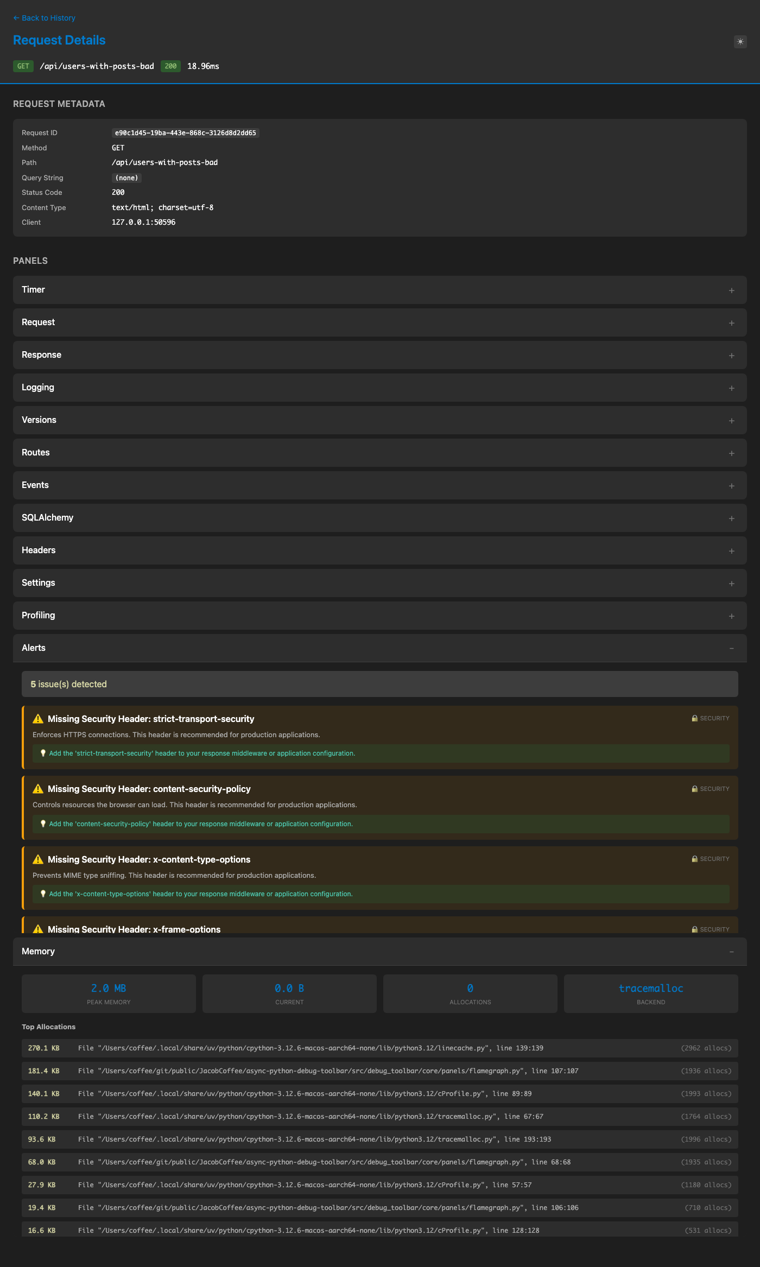
Task: Toggle the light/dark theme sun icon
Action: pos(740,42)
